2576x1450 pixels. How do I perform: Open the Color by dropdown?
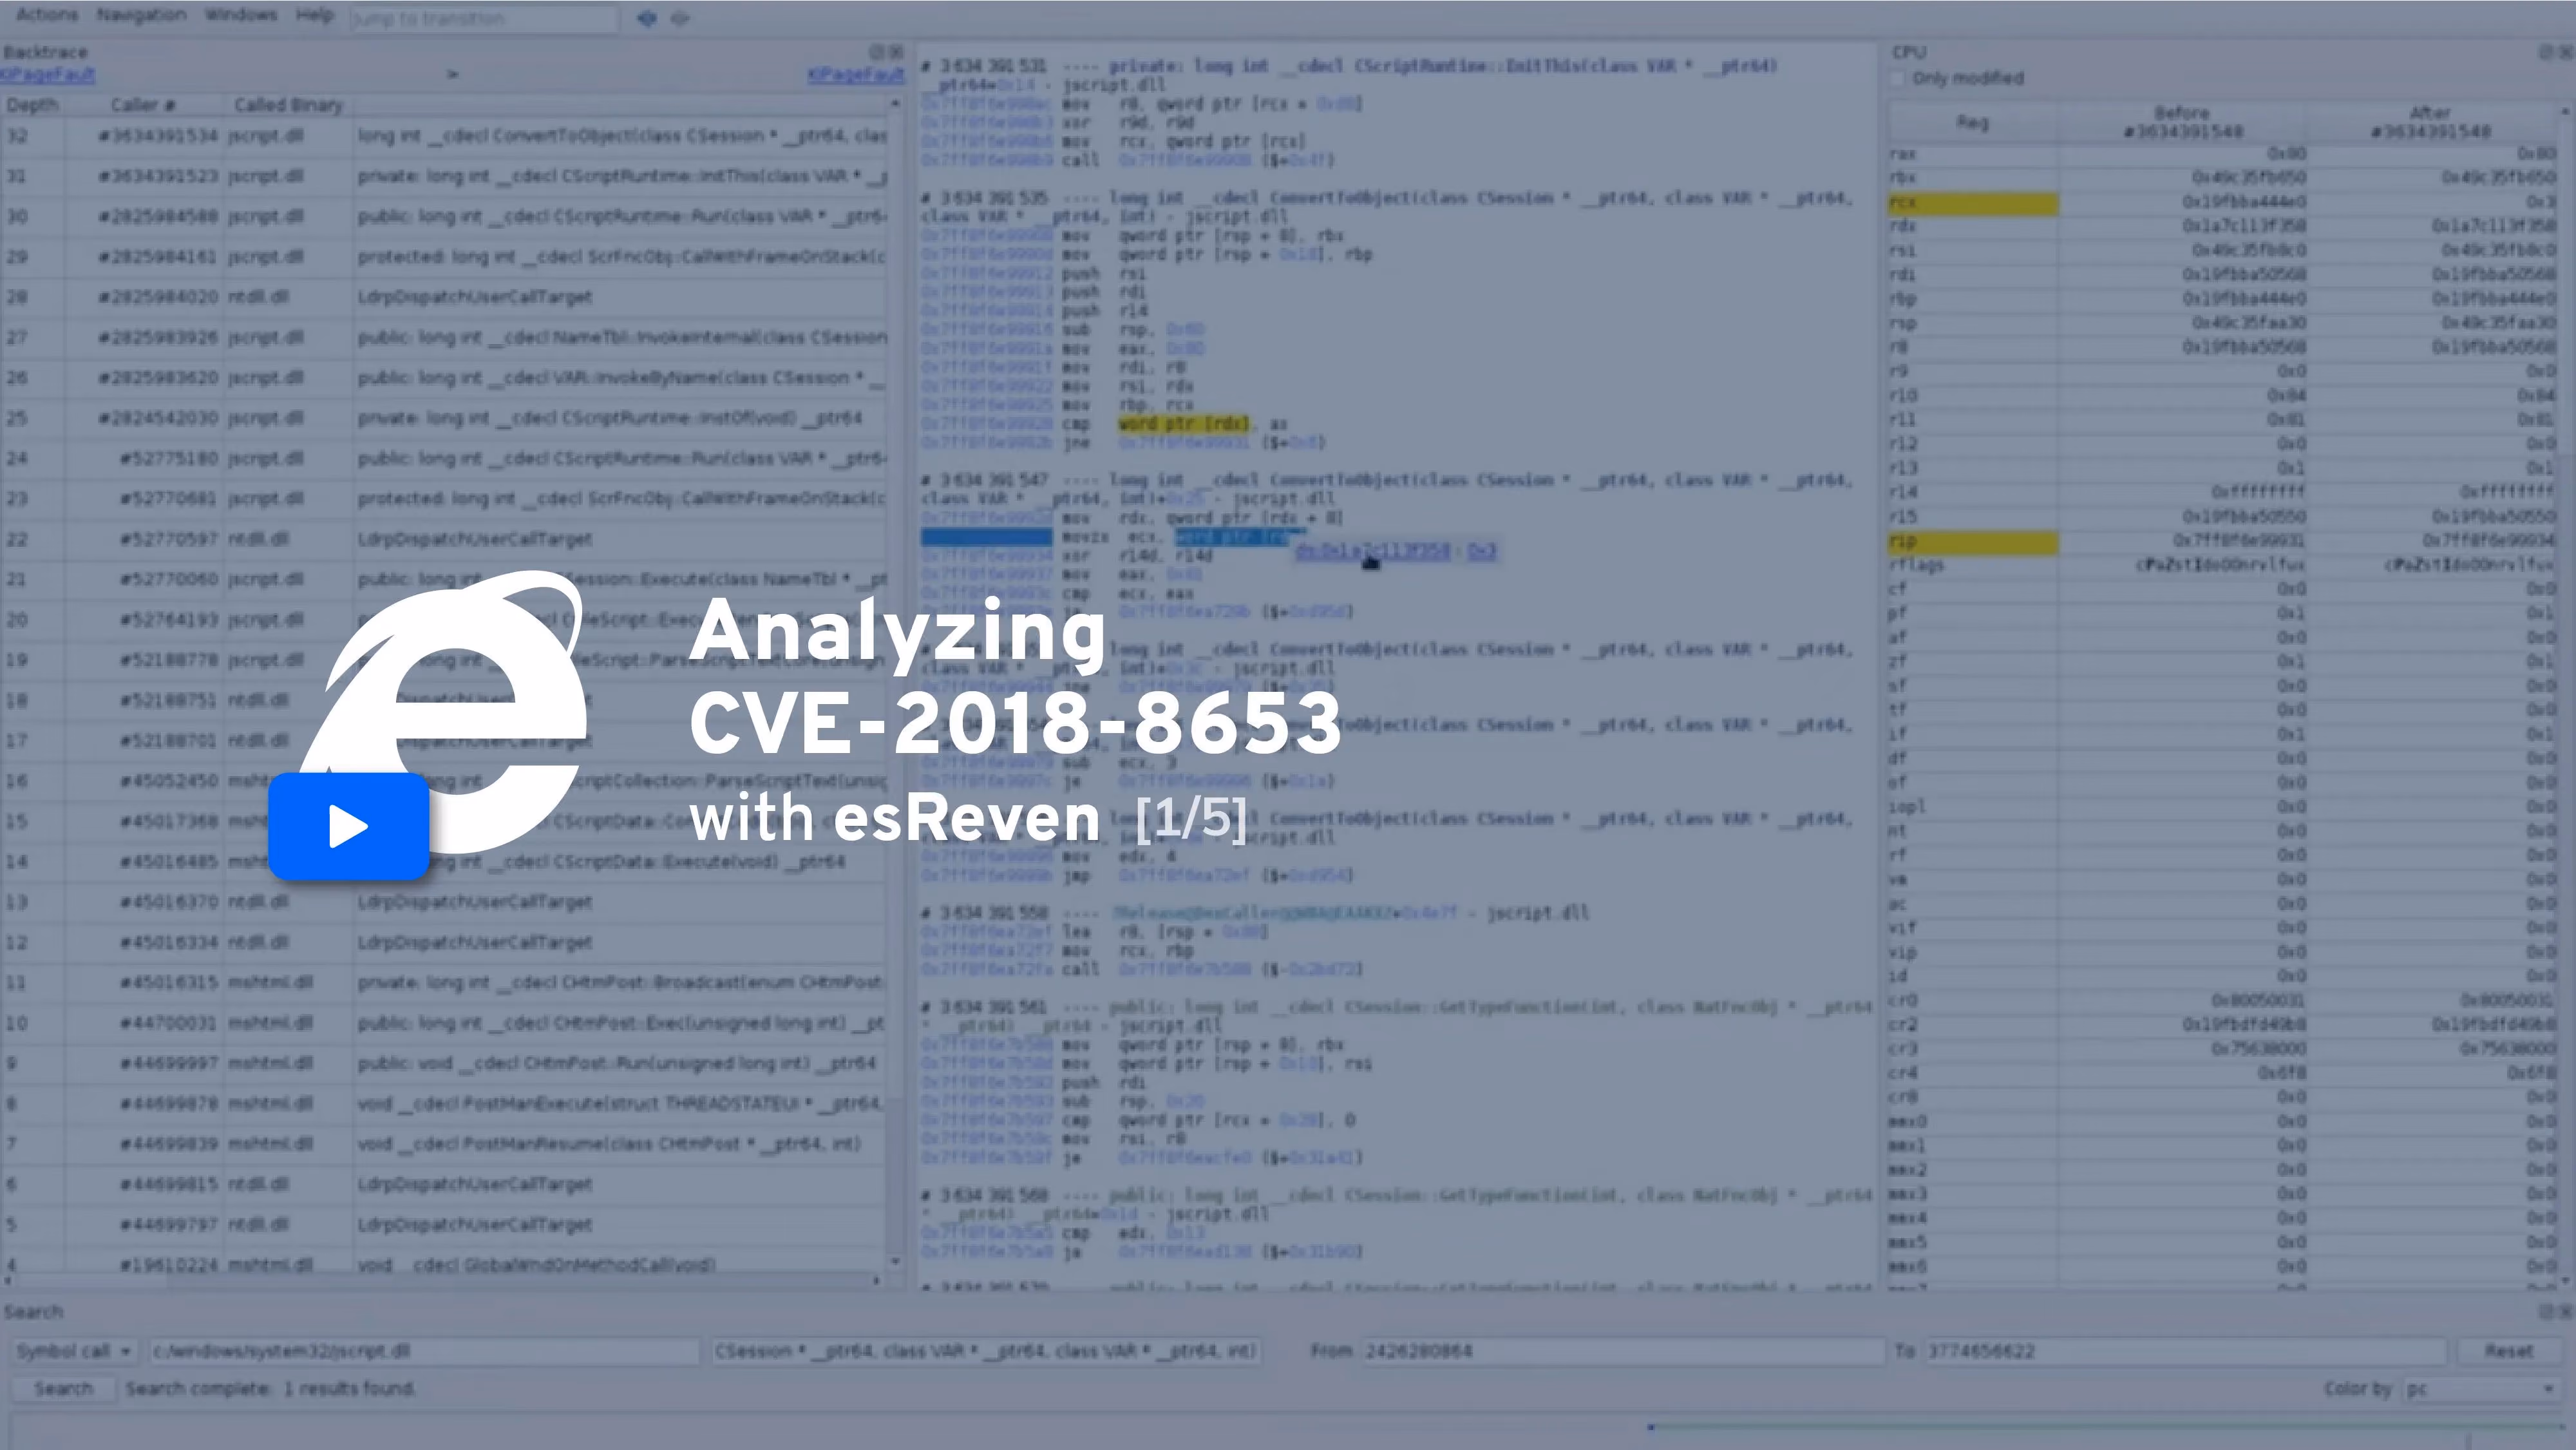[2482, 1389]
